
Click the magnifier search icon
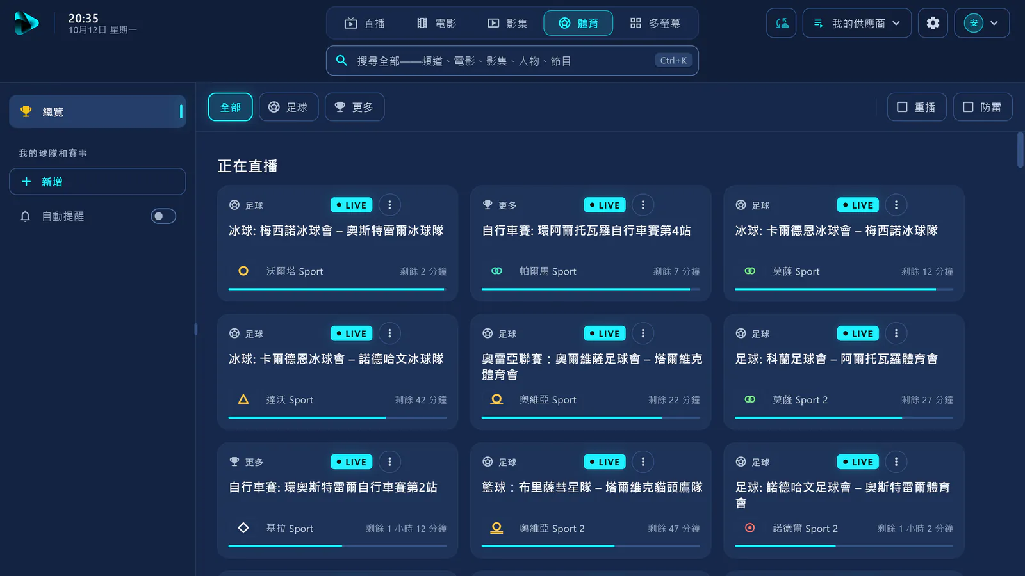click(x=342, y=60)
